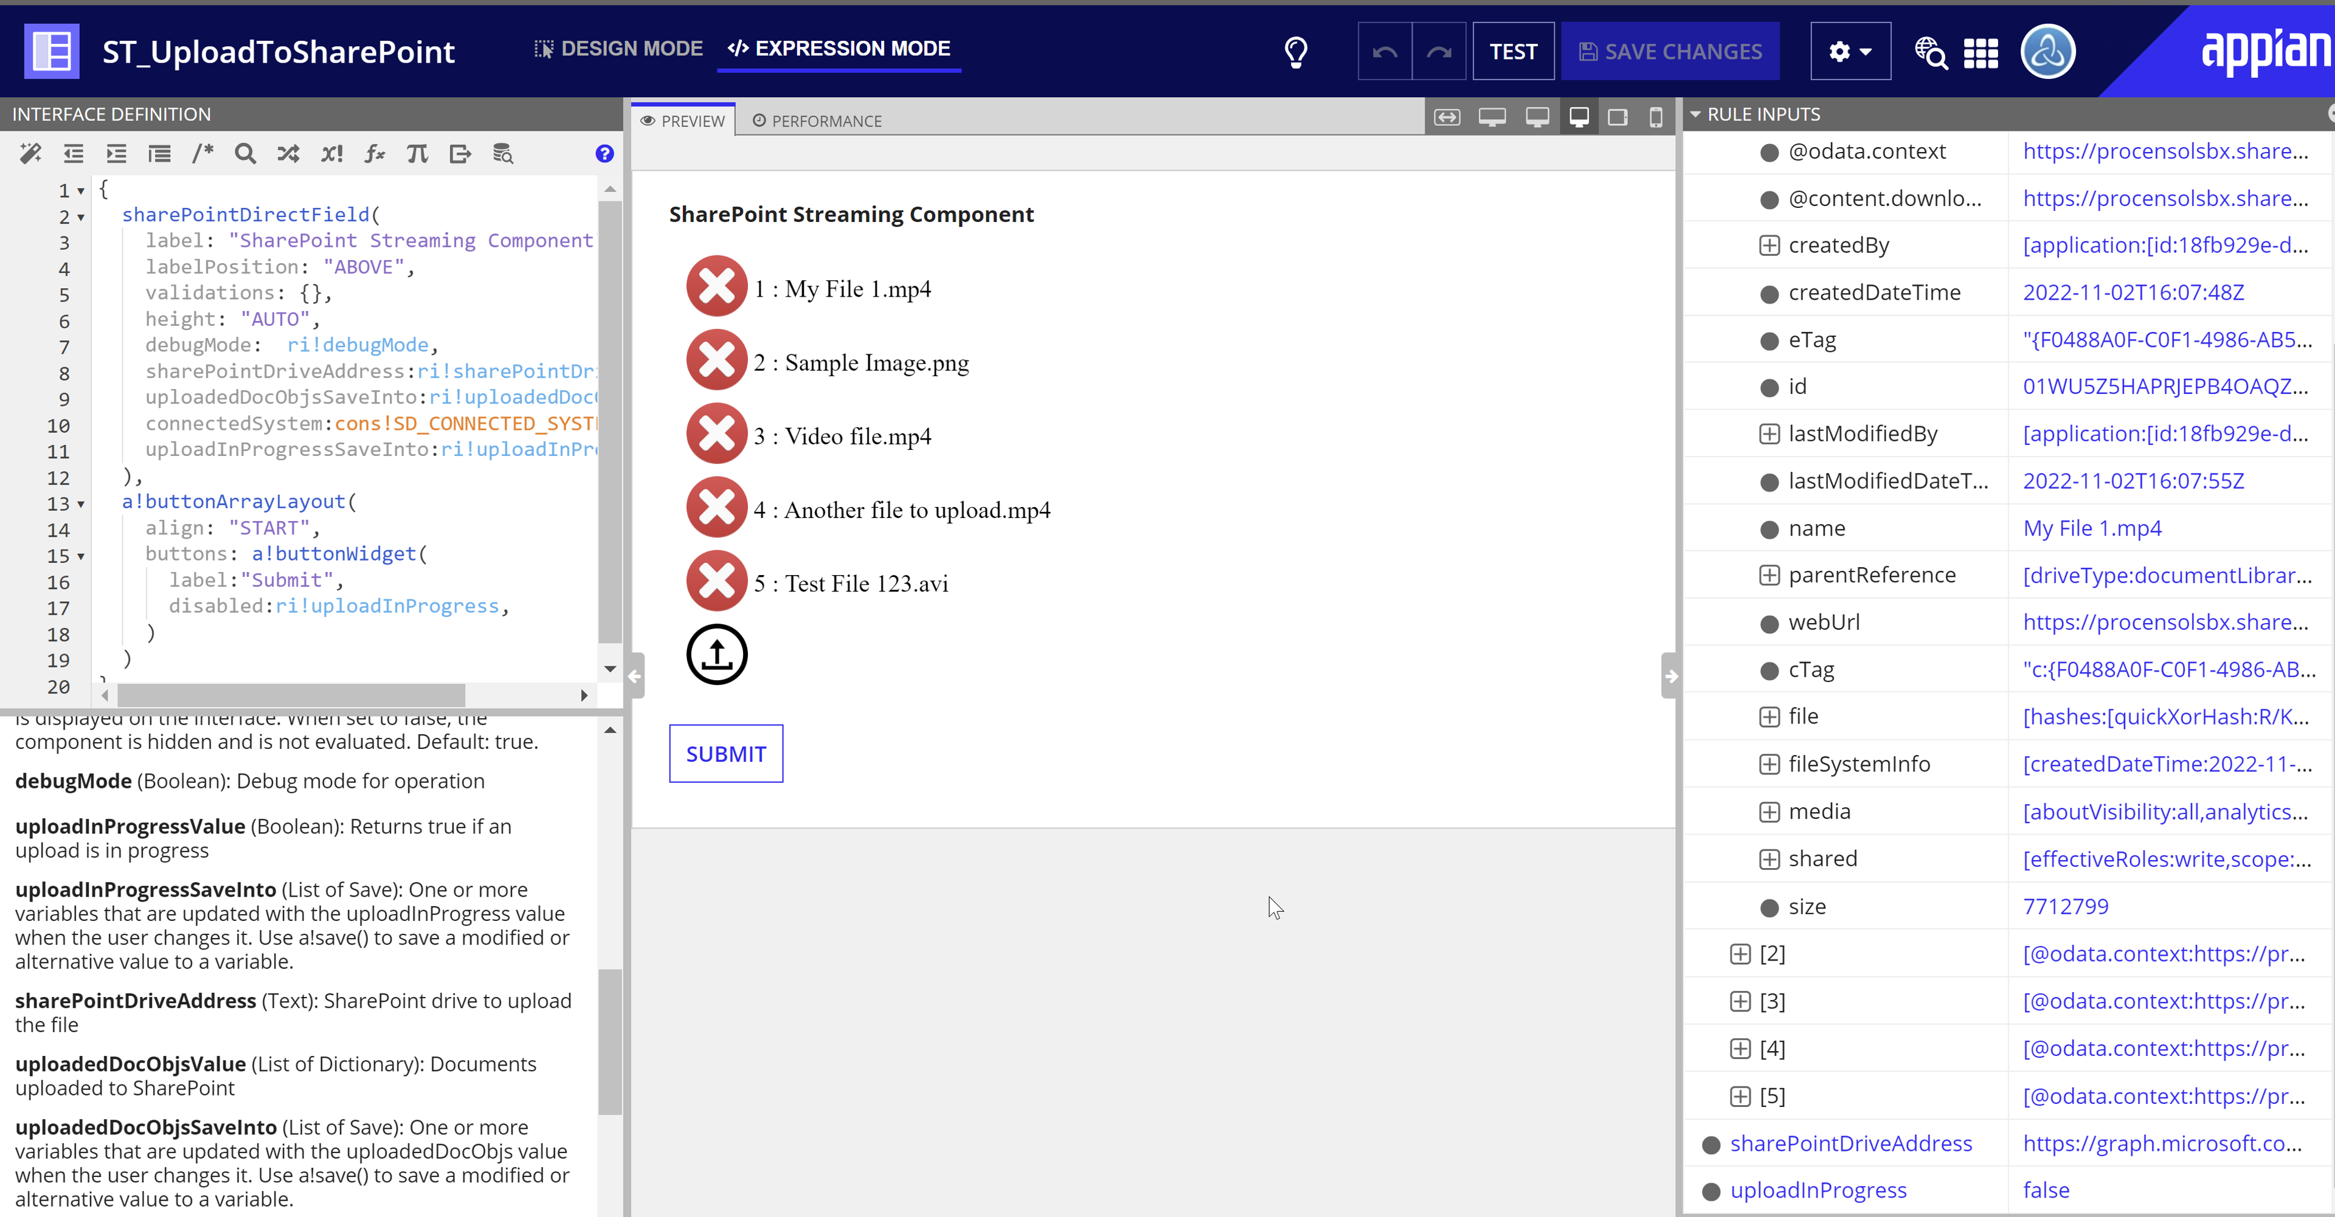Open the lightbulb suggestions icon

click(1295, 52)
